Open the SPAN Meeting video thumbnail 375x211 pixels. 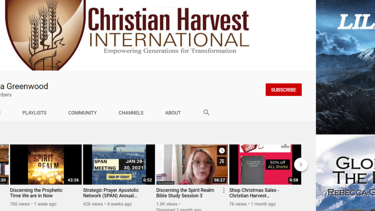pyautogui.click(x=119, y=165)
